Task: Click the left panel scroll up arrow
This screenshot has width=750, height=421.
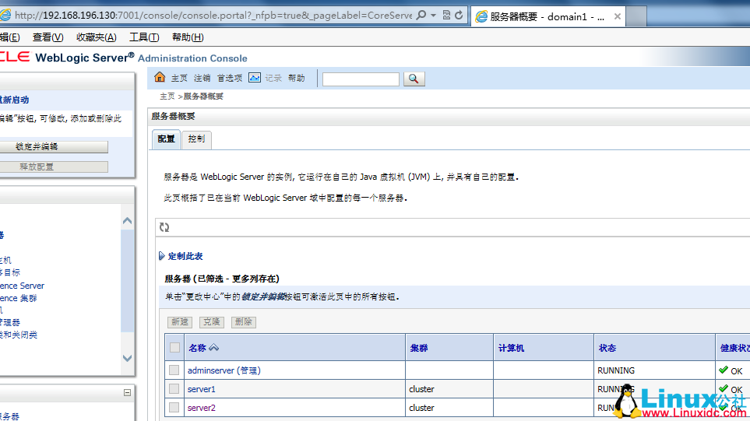Action: [127, 221]
